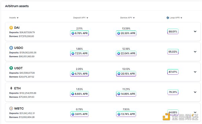The width and height of the screenshot is (202, 124).
Task: Expand the ETH asset row chevron
Action: click(195, 92)
